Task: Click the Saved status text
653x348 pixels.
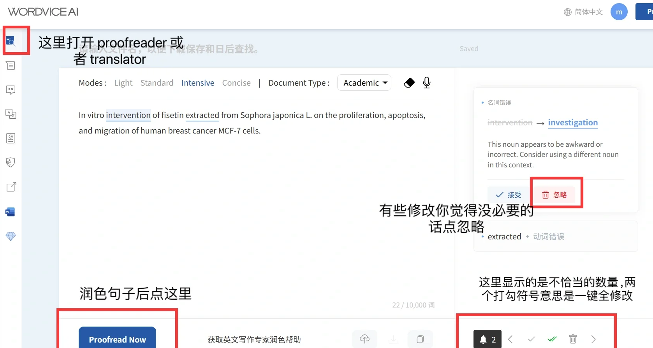Action: (x=469, y=49)
